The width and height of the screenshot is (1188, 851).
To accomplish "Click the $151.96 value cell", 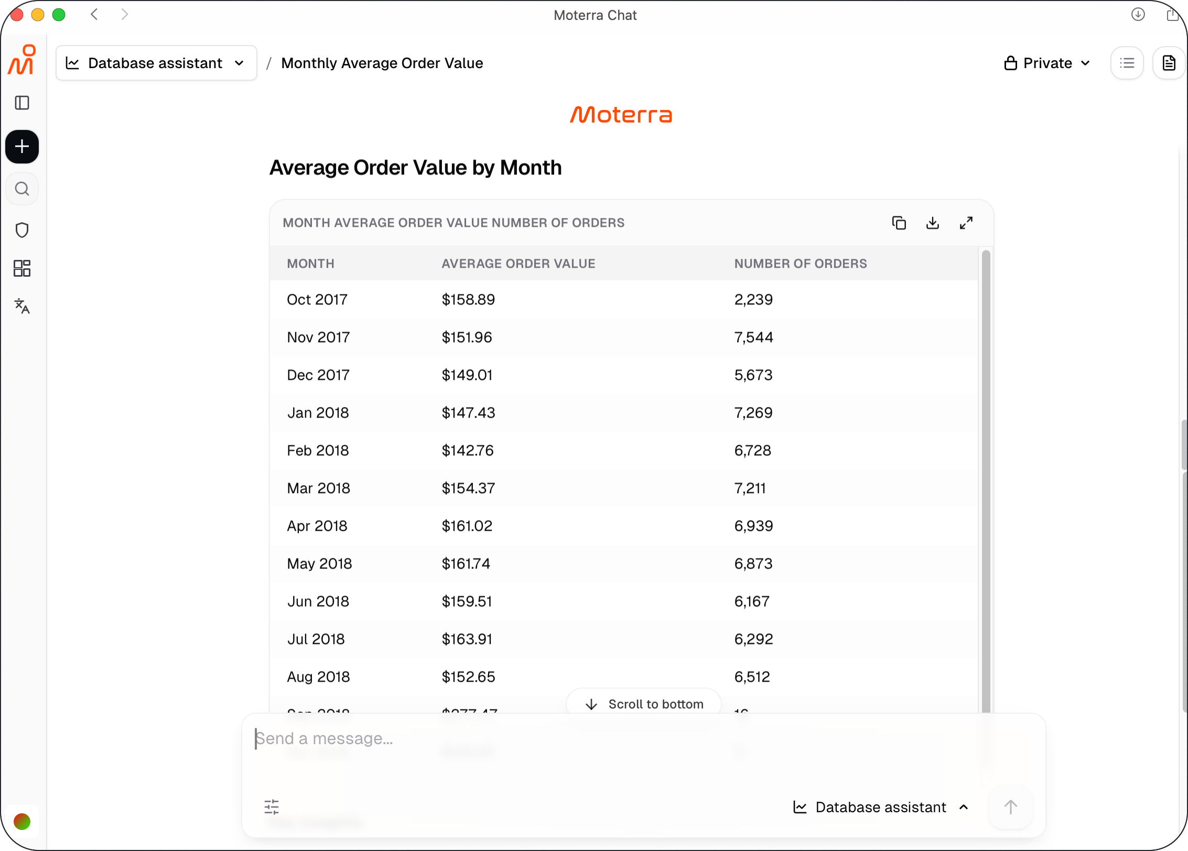I will coord(467,337).
